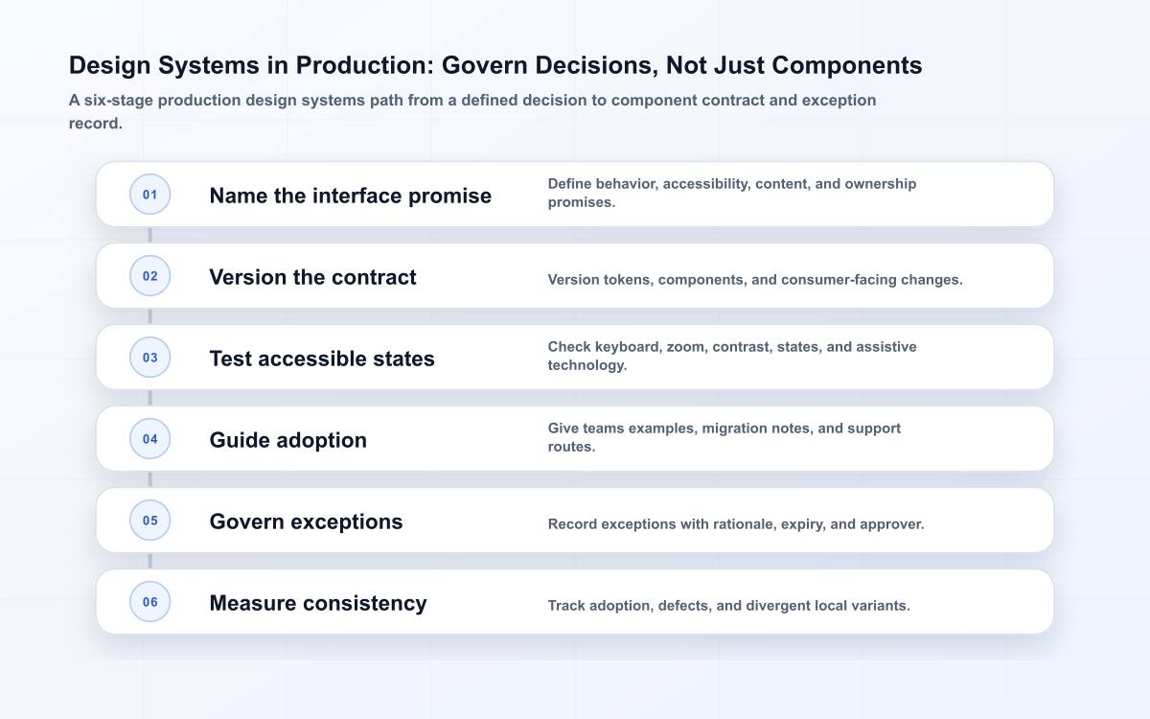Open the "Name the interface promise" heading
The height and width of the screenshot is (719, 1150).
[350, 196]
